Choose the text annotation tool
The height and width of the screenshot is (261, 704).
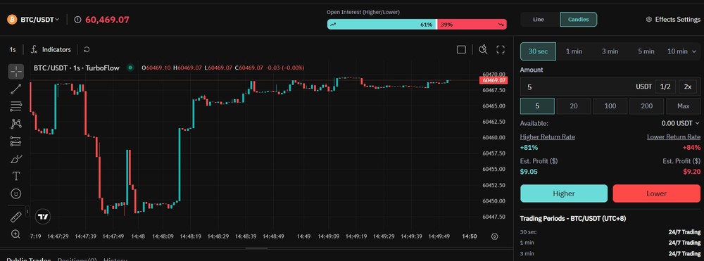(16, 177)
